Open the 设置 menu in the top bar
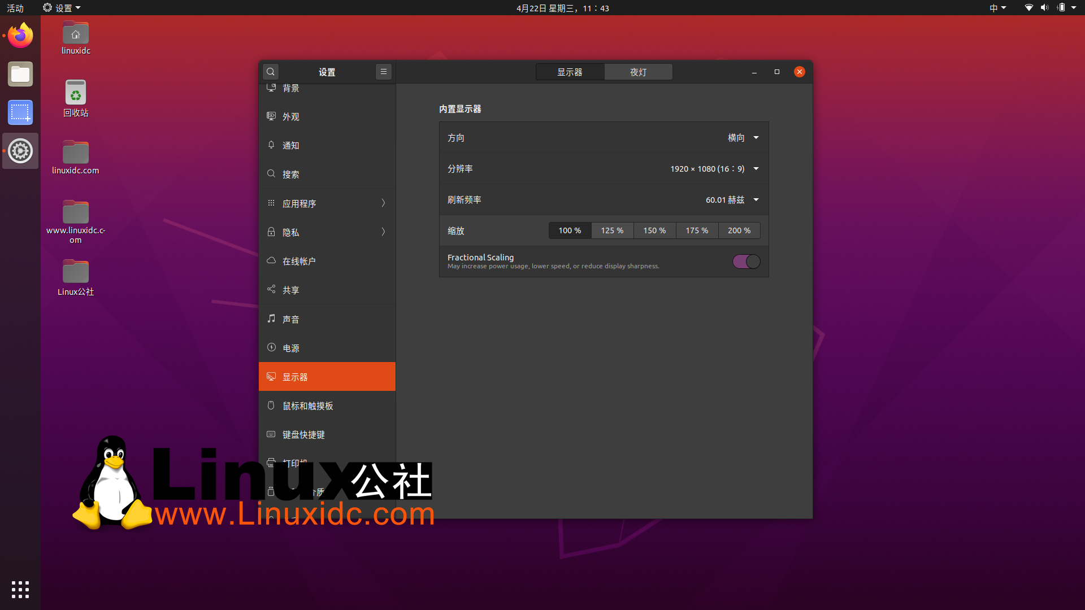This screenshot has width=1085, height=610. (61, 8)
